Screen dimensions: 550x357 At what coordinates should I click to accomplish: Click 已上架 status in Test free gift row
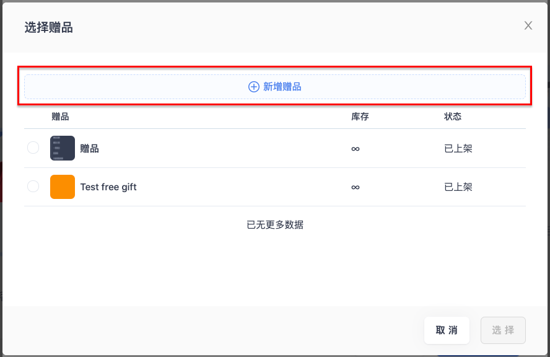(x=458, y=187)
